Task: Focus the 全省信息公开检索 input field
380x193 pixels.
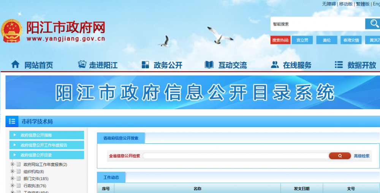Action: 235,156
